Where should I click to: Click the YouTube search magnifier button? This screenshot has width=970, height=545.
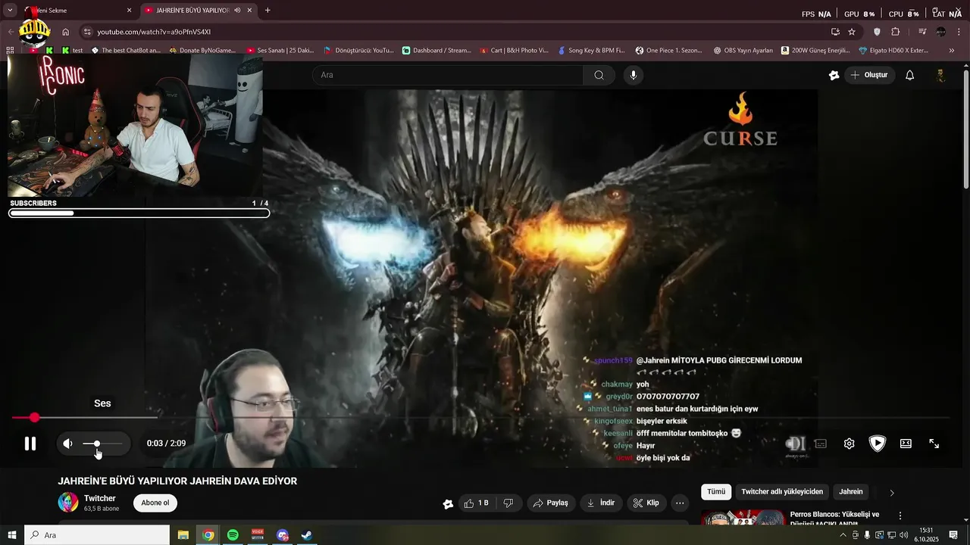[x=599, y=75]
